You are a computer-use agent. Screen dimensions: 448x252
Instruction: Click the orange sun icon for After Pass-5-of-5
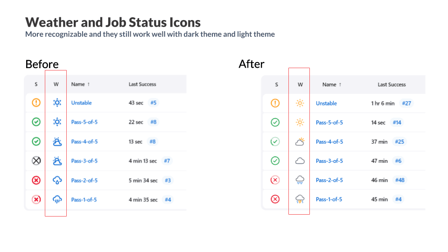click(300, 122)
